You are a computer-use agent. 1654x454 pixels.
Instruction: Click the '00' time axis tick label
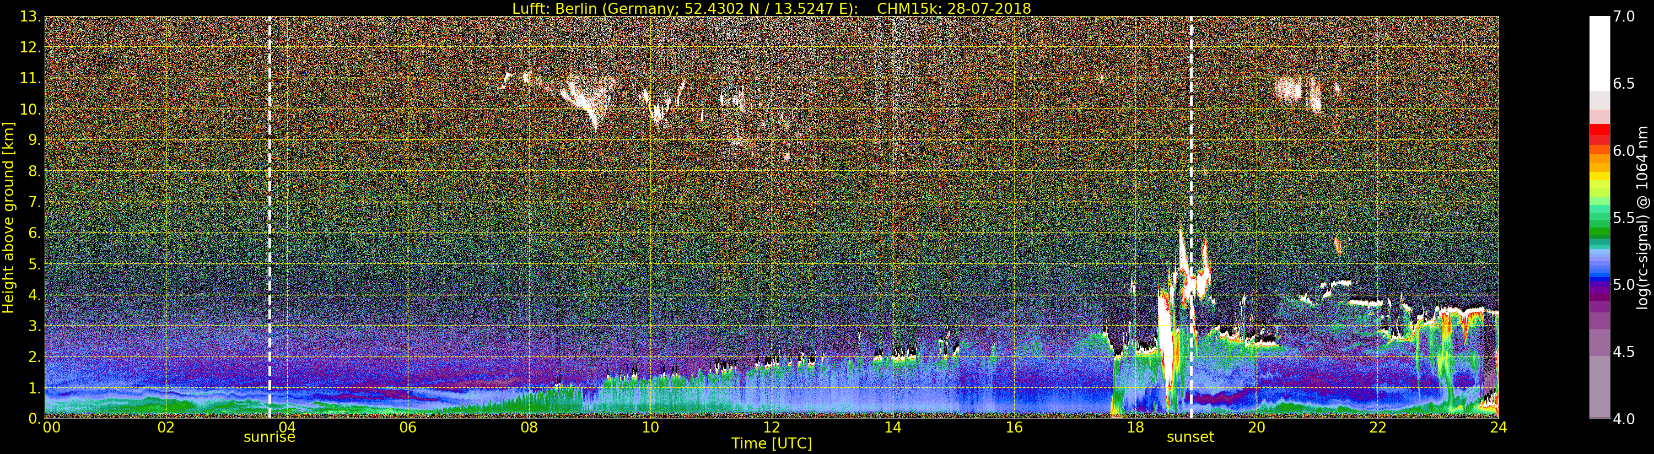click(x=52, y=428)
